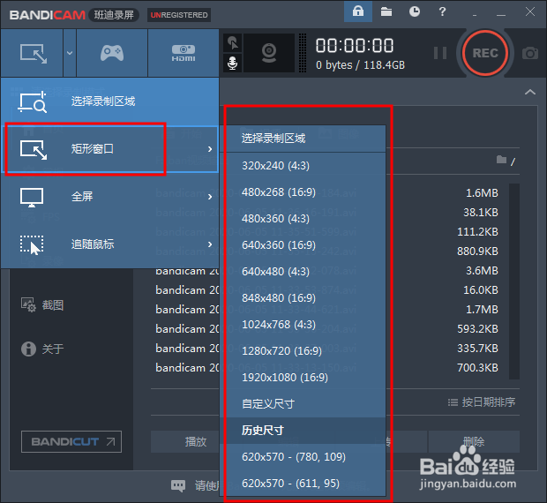
Task: Expand the 追随鼠标 submenu arrow
Action: point(210,244)
